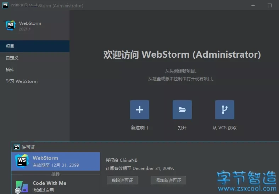The image size is (279, 194).
Task: Click the folder icon for 打开
Action: tap(182, 110)
